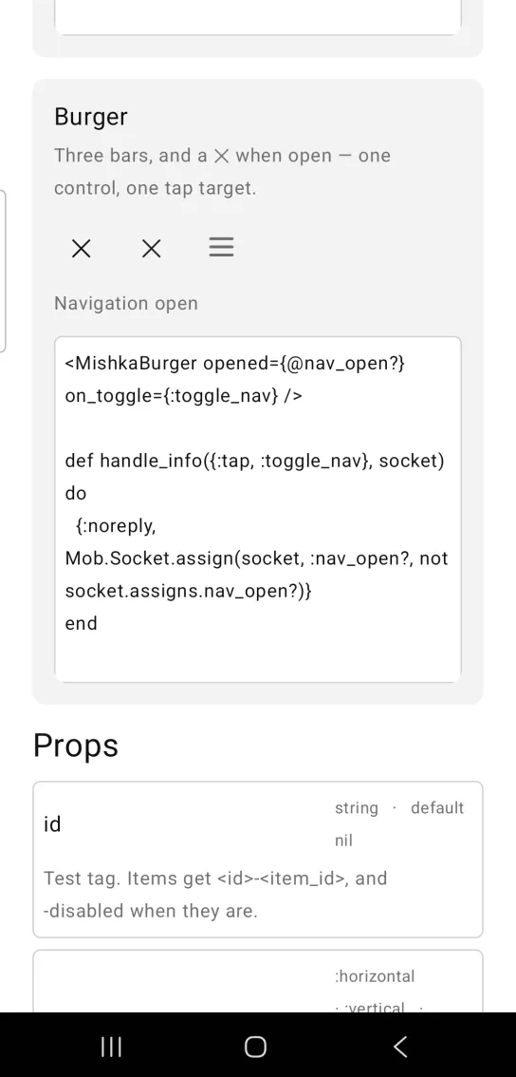Viewport: 516px width, 1077px height.
Task: Click the 'Test tag' prop description
Action: coord(215,895)
